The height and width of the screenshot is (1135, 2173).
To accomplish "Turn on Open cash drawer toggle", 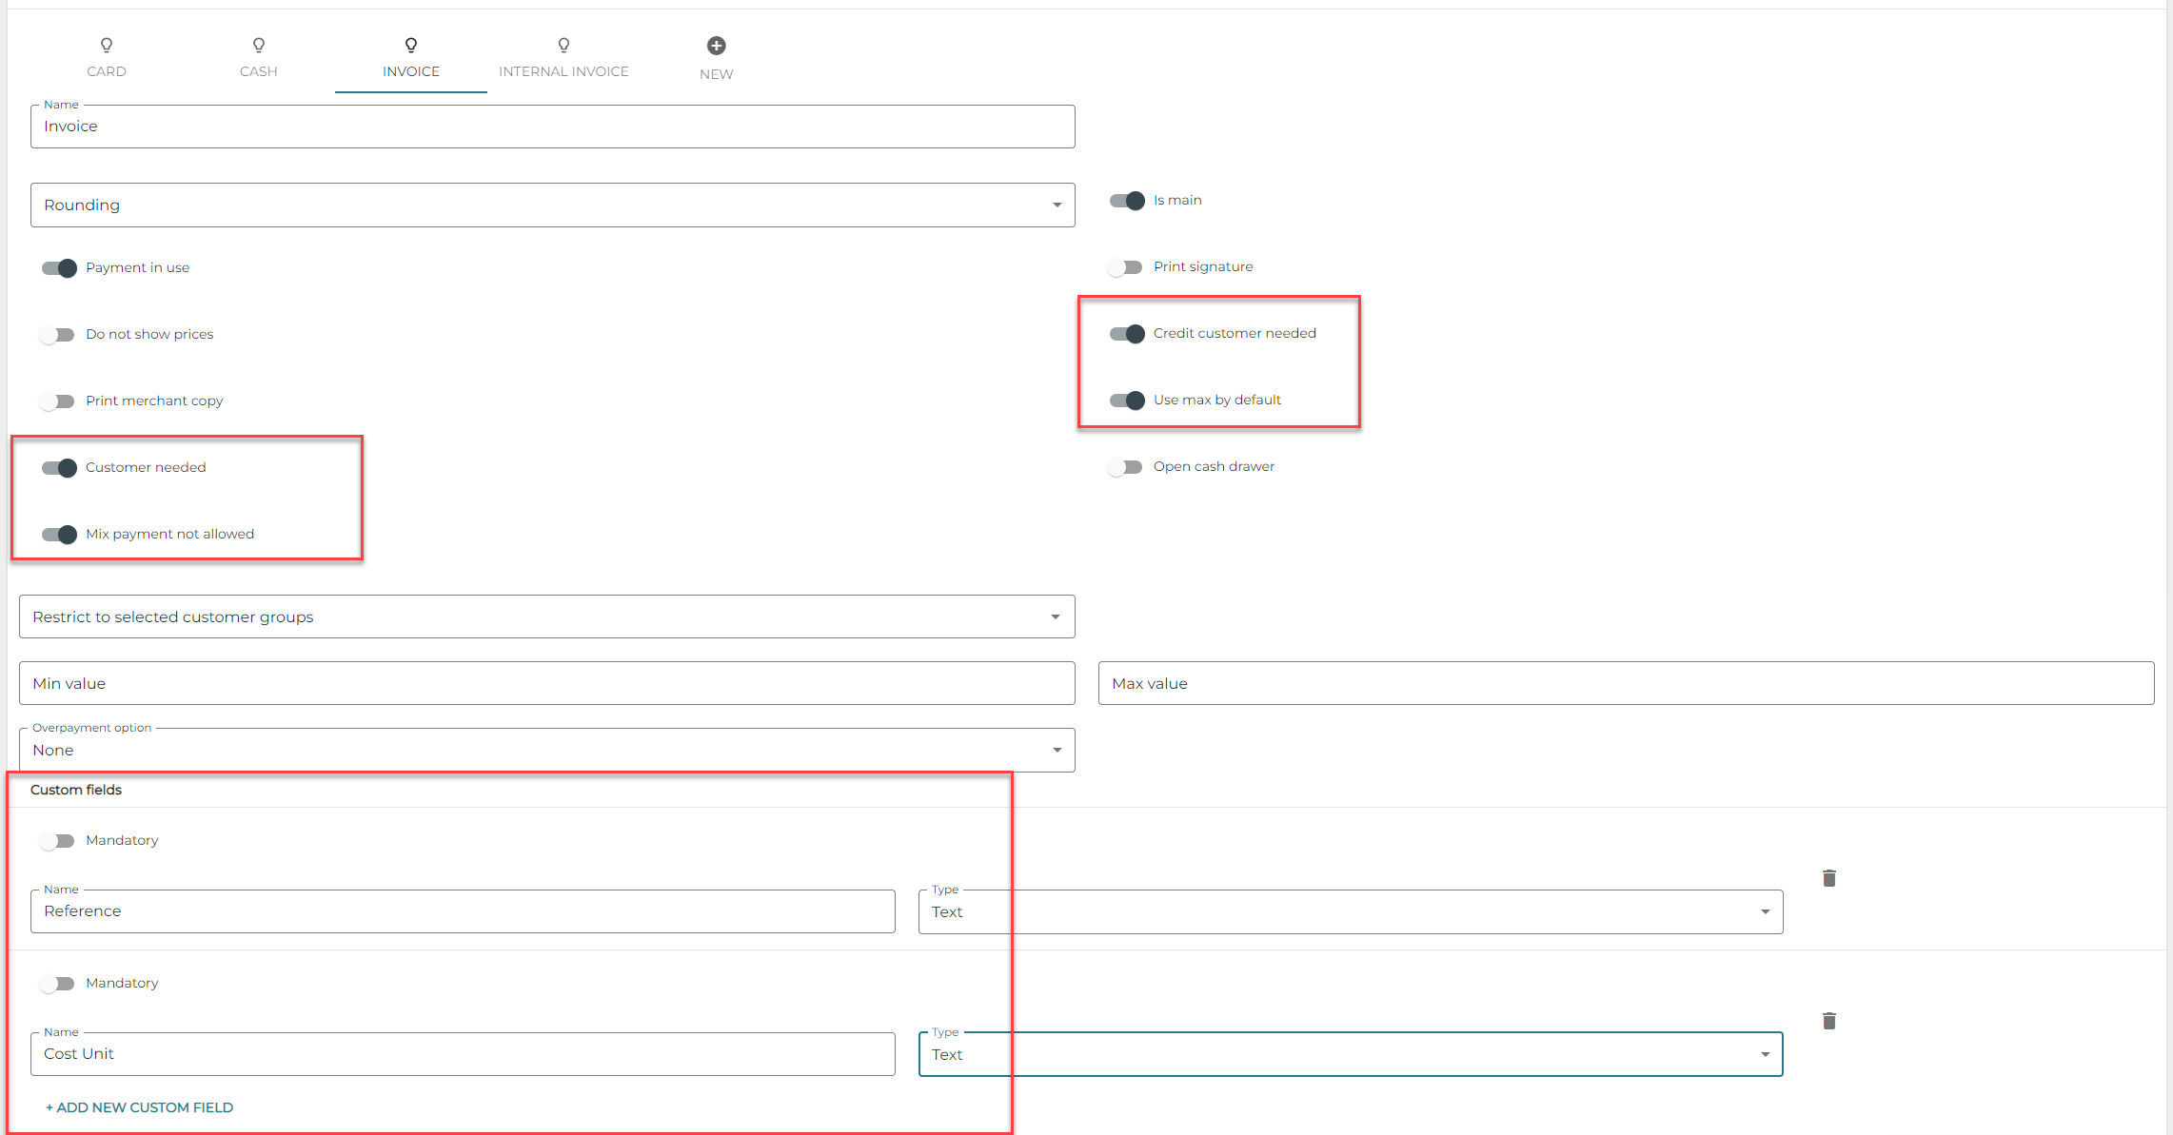I will coord(1126,467).
